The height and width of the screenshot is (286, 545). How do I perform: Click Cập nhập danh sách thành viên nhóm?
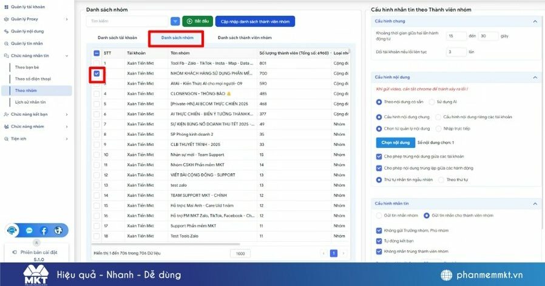[x=255, y=22]
